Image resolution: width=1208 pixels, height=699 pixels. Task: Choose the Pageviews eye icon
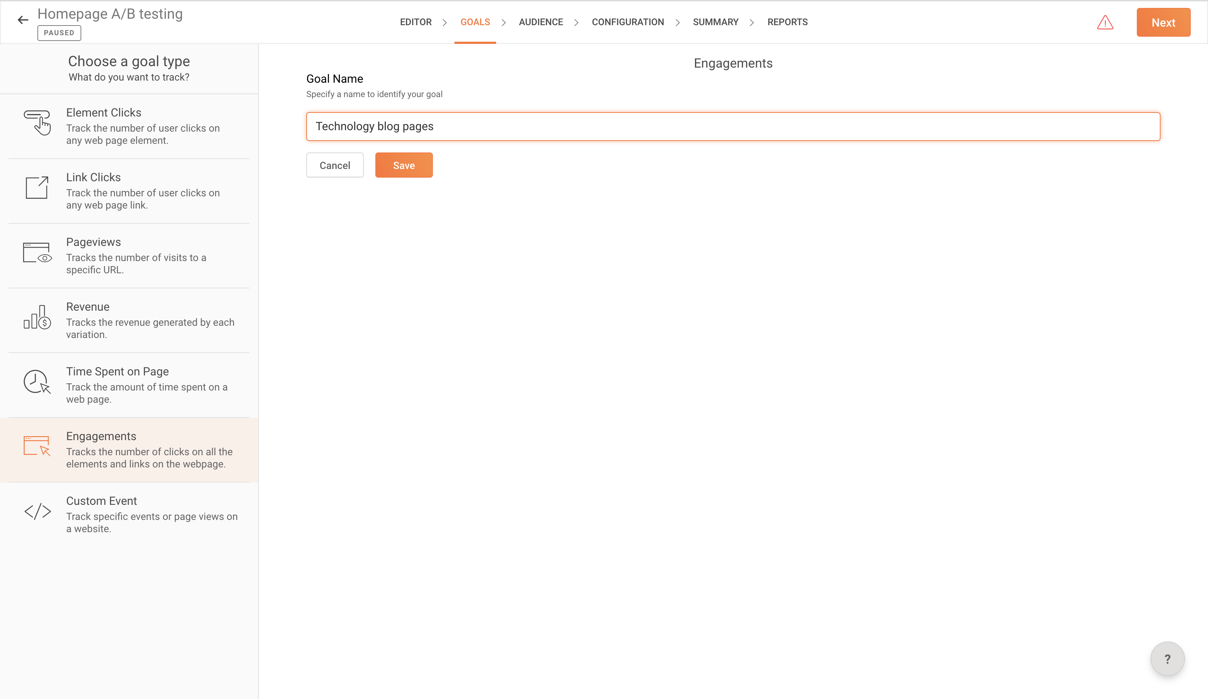37,252
